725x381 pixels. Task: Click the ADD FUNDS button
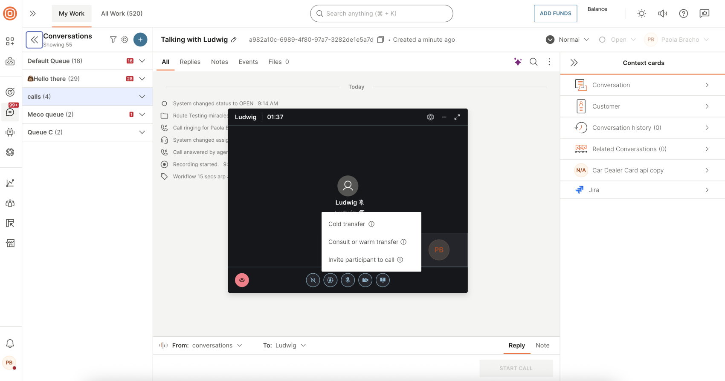(555, 14)
